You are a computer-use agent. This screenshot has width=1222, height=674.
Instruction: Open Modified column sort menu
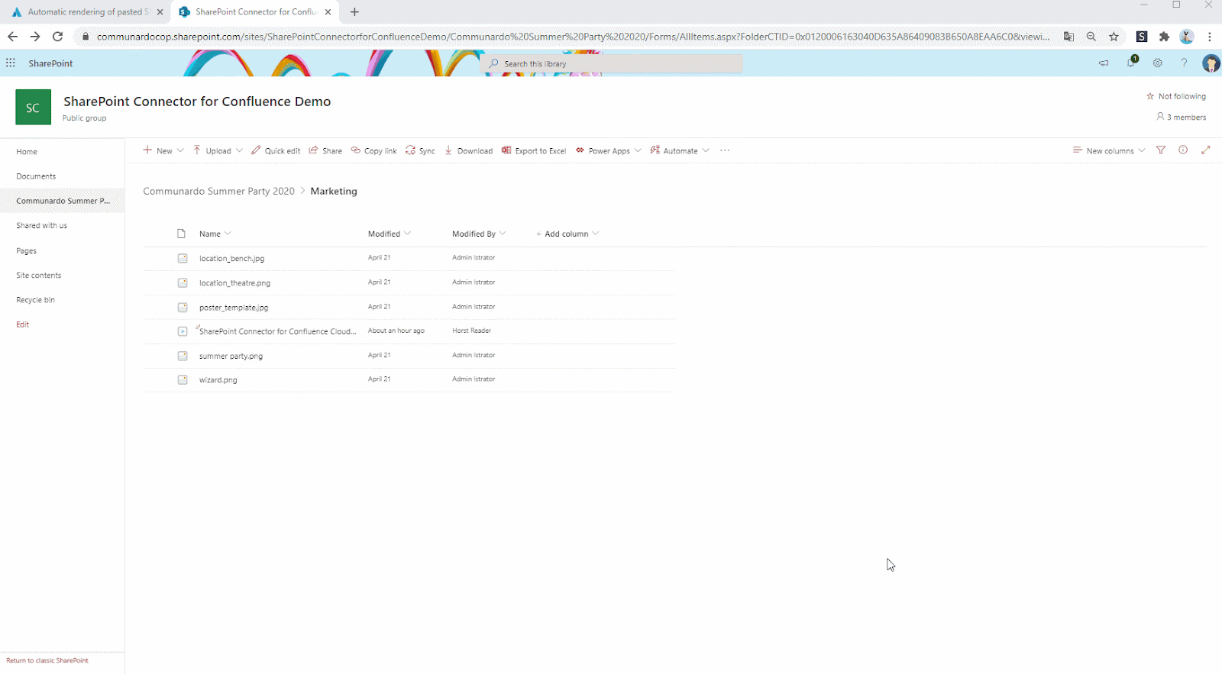coord(390,234)
